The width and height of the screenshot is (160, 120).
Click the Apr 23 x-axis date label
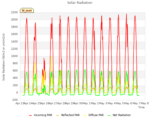coord(20,103)
